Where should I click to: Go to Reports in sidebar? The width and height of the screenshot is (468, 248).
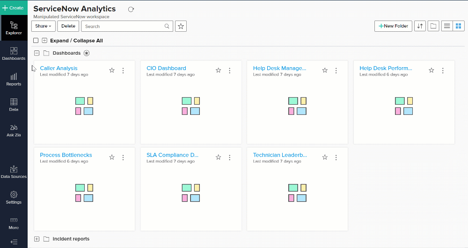pyautogui.click(x=14, y=79)
